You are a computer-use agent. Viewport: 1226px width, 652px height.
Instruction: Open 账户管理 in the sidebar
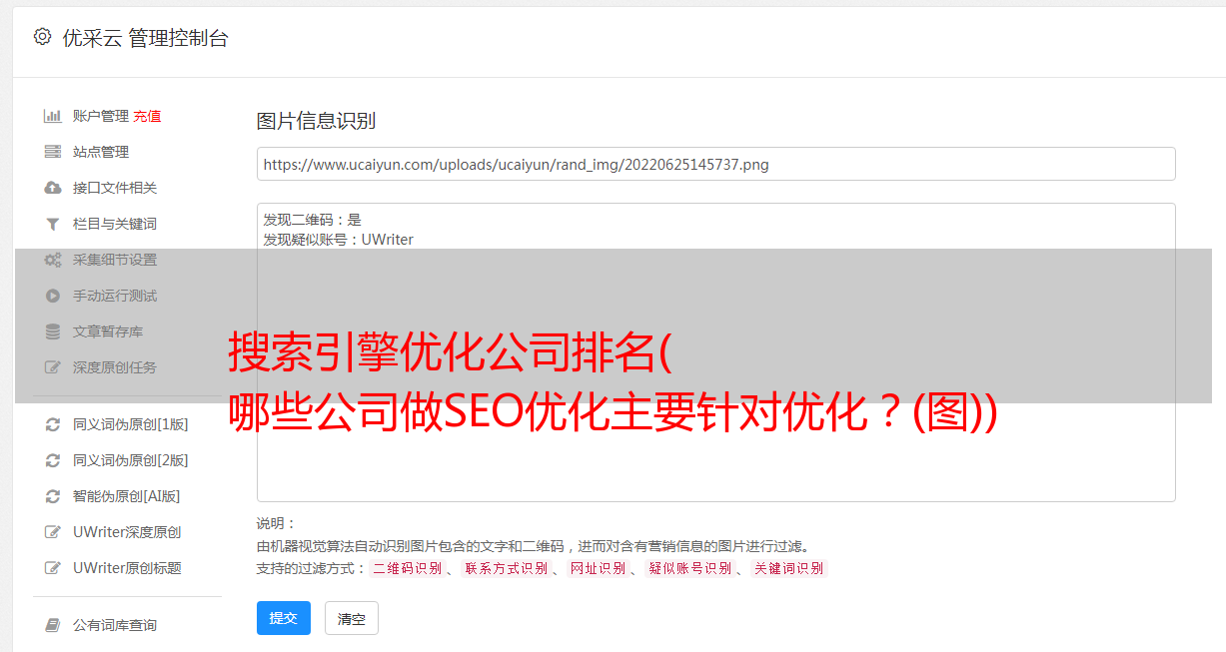(x=101, y=116)
